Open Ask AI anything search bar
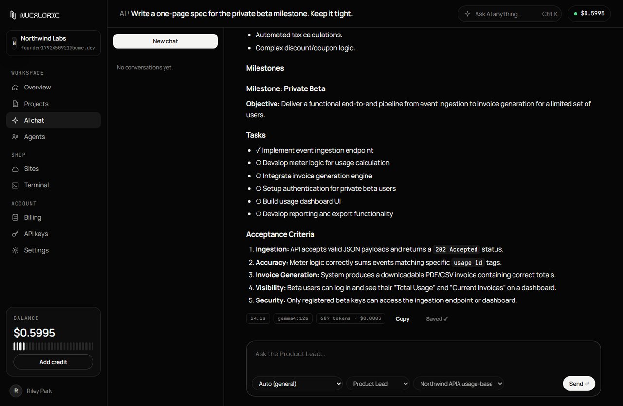The width and height of the screenshot is (623, 406). tap(510, 14)
